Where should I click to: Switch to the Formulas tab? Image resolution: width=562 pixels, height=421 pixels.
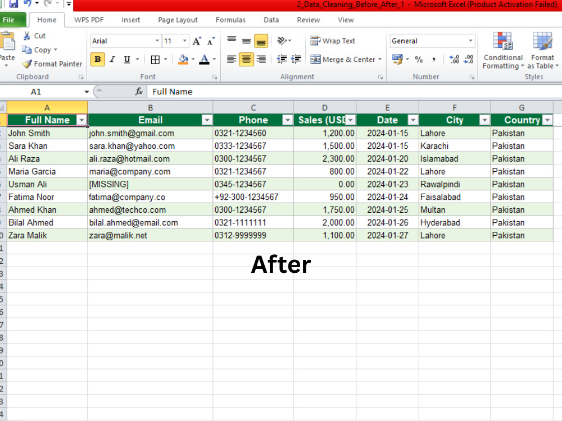(230, 20)
